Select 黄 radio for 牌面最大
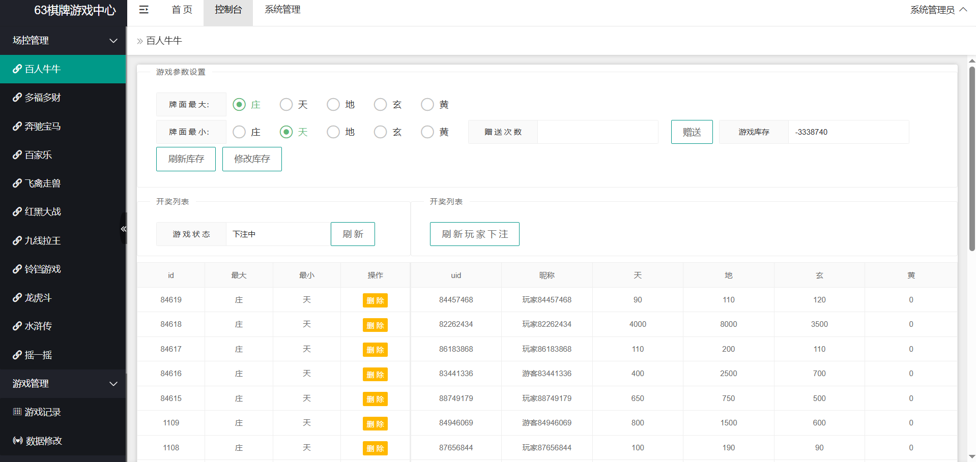Screen dimensions: 976x462 point(427,105)
